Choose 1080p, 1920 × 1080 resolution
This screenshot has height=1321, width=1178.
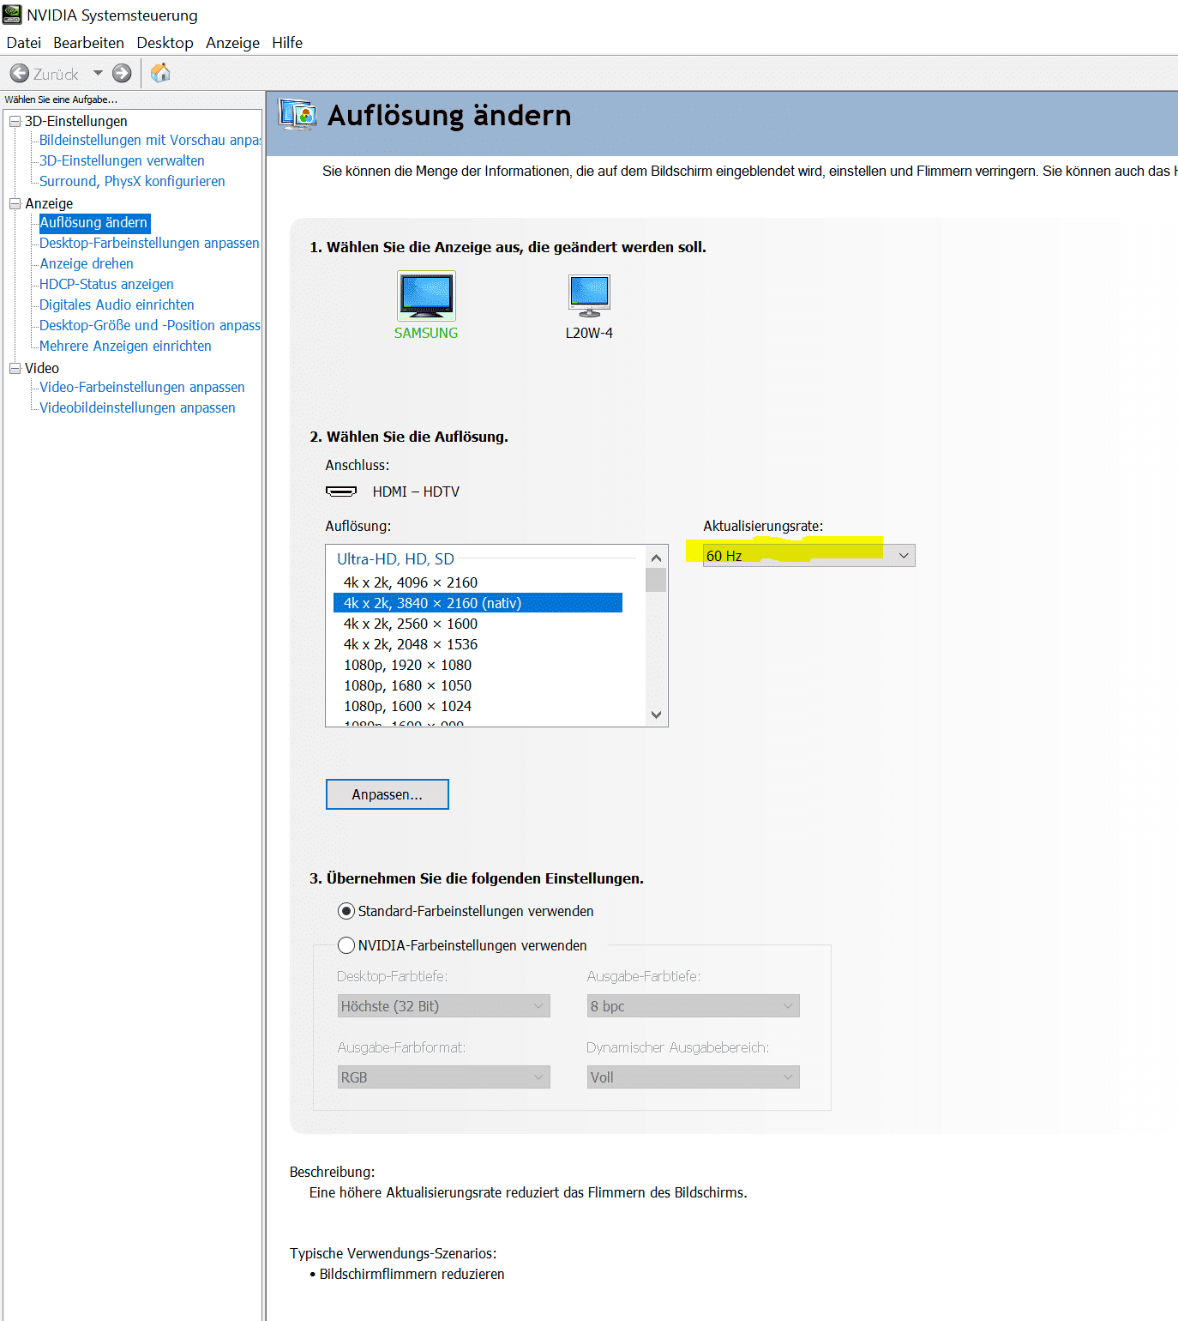408,665
